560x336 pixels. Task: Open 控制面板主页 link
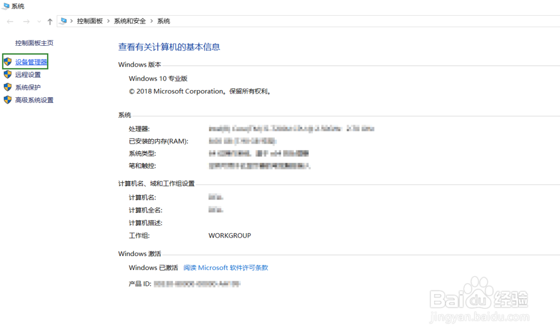tap(34, 43)
